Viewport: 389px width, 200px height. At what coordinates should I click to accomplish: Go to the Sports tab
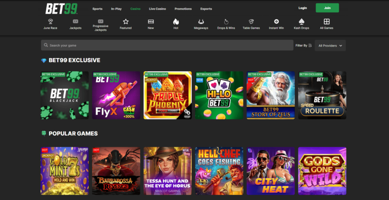coord(97,9)
